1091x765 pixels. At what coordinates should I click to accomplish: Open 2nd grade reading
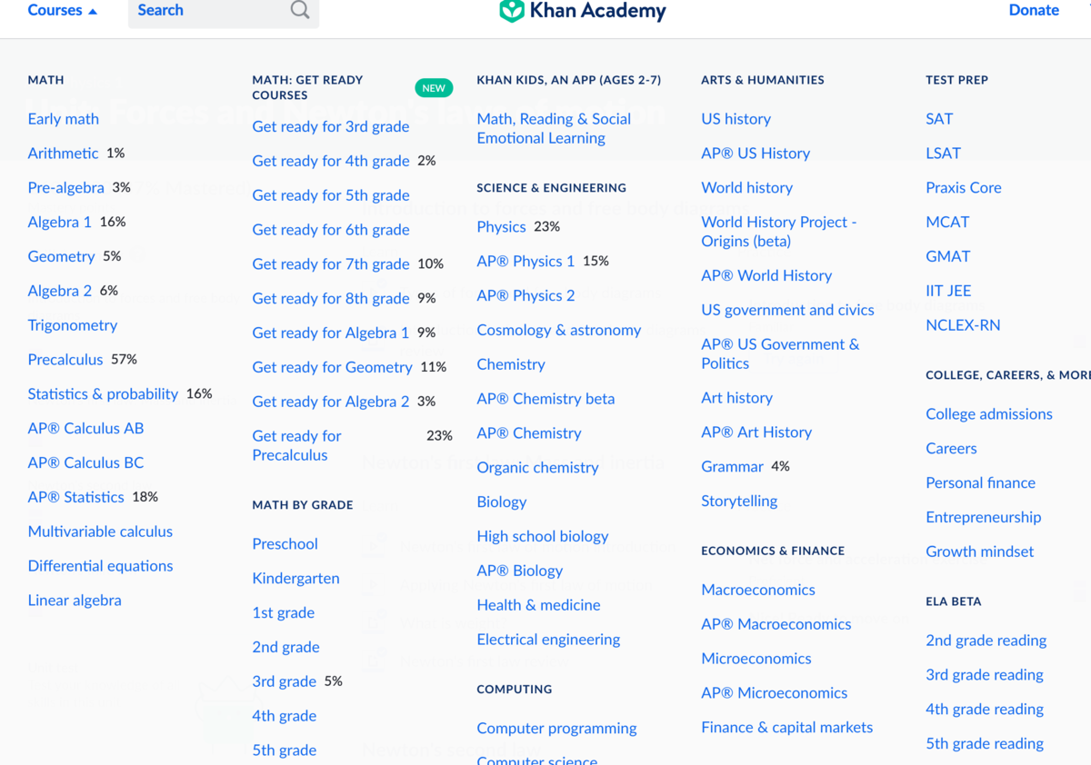(986, 641)
